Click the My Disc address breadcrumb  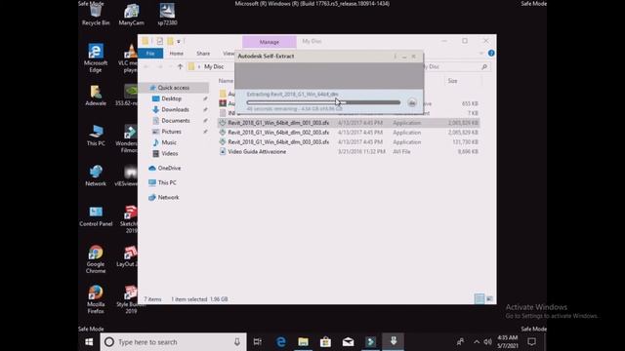[214, 67]
